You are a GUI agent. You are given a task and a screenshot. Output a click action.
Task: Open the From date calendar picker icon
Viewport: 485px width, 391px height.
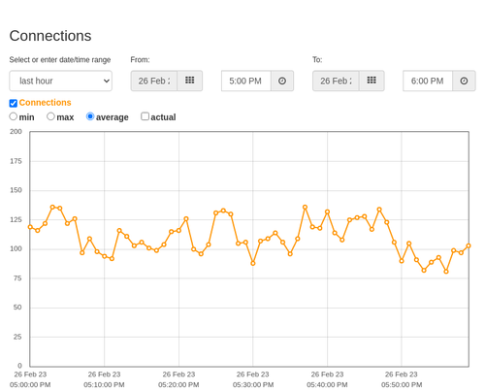coord(189,81)
